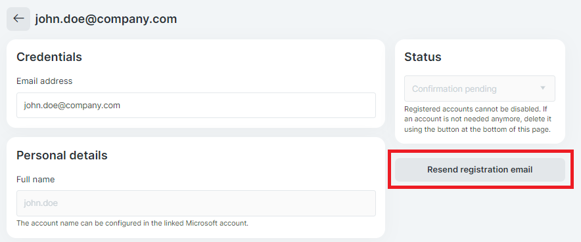Click the disabled Full name field
Image resolution: width=581 pixels, height=242 pixels.
coord(196,203)
